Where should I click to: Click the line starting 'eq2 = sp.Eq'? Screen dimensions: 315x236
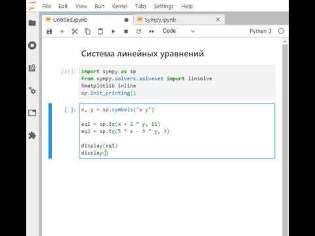click(125, 131)
